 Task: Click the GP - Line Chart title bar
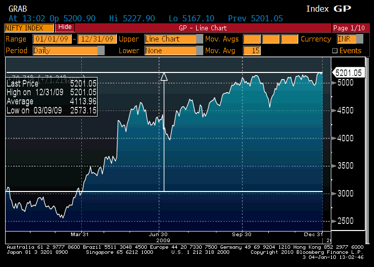[x=203, y=28]
